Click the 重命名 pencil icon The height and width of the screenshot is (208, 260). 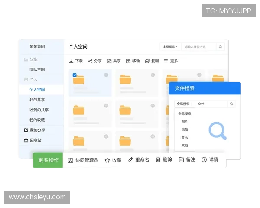(130, 160)
